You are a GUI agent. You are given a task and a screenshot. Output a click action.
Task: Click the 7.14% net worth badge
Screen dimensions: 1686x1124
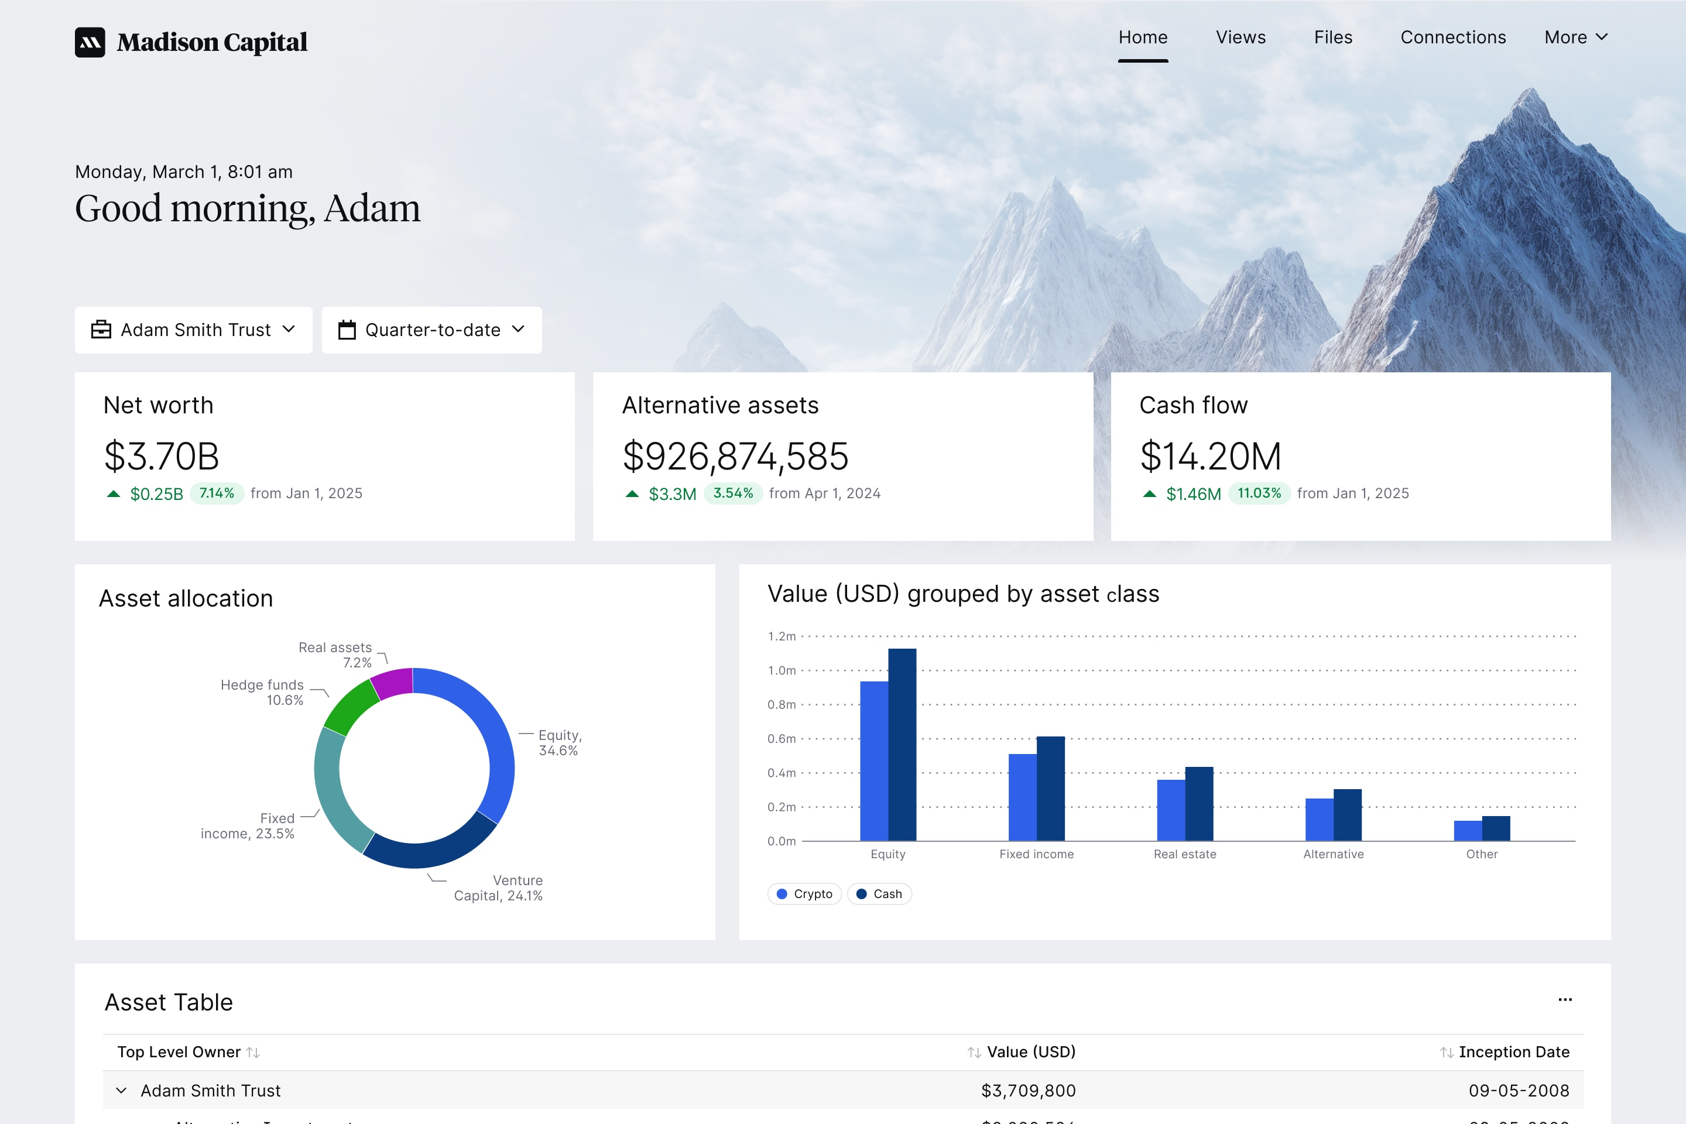coord(217,493)
